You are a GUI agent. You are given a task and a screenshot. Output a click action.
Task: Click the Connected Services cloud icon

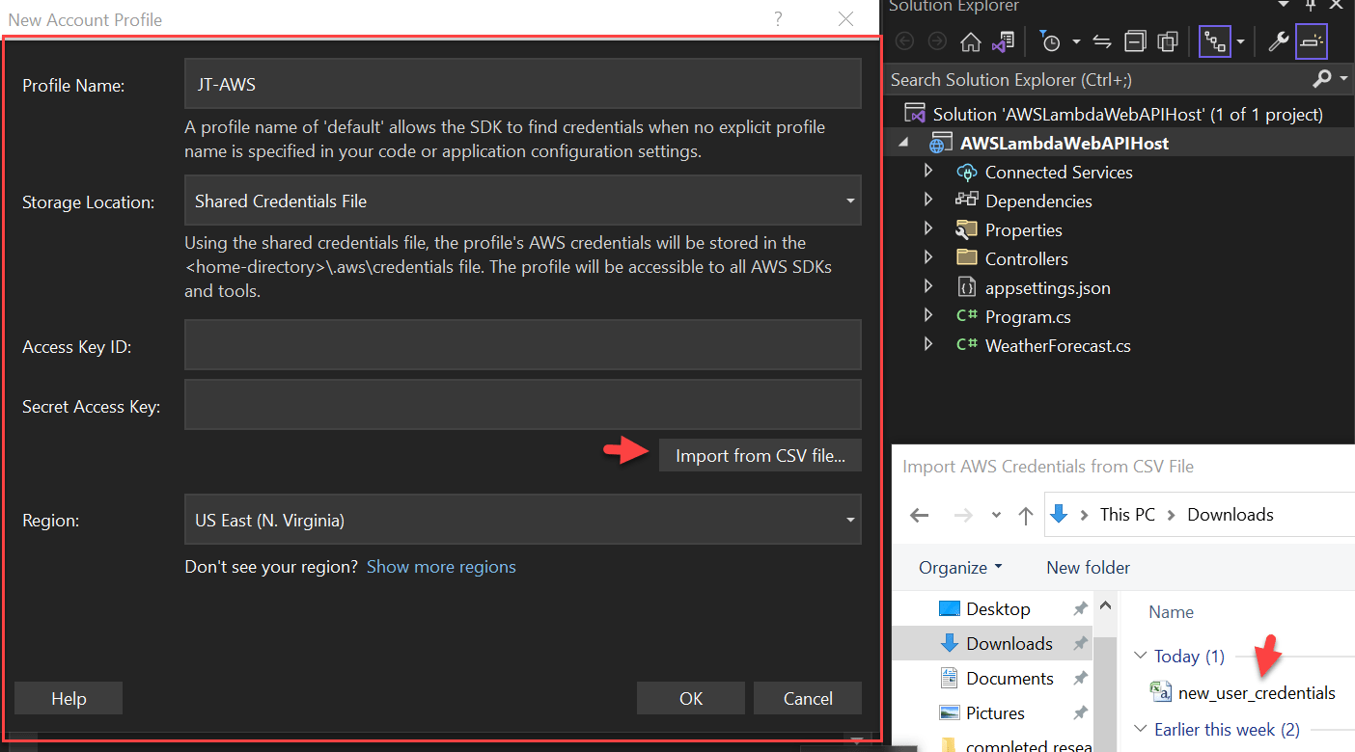click(x=966, y=172)
